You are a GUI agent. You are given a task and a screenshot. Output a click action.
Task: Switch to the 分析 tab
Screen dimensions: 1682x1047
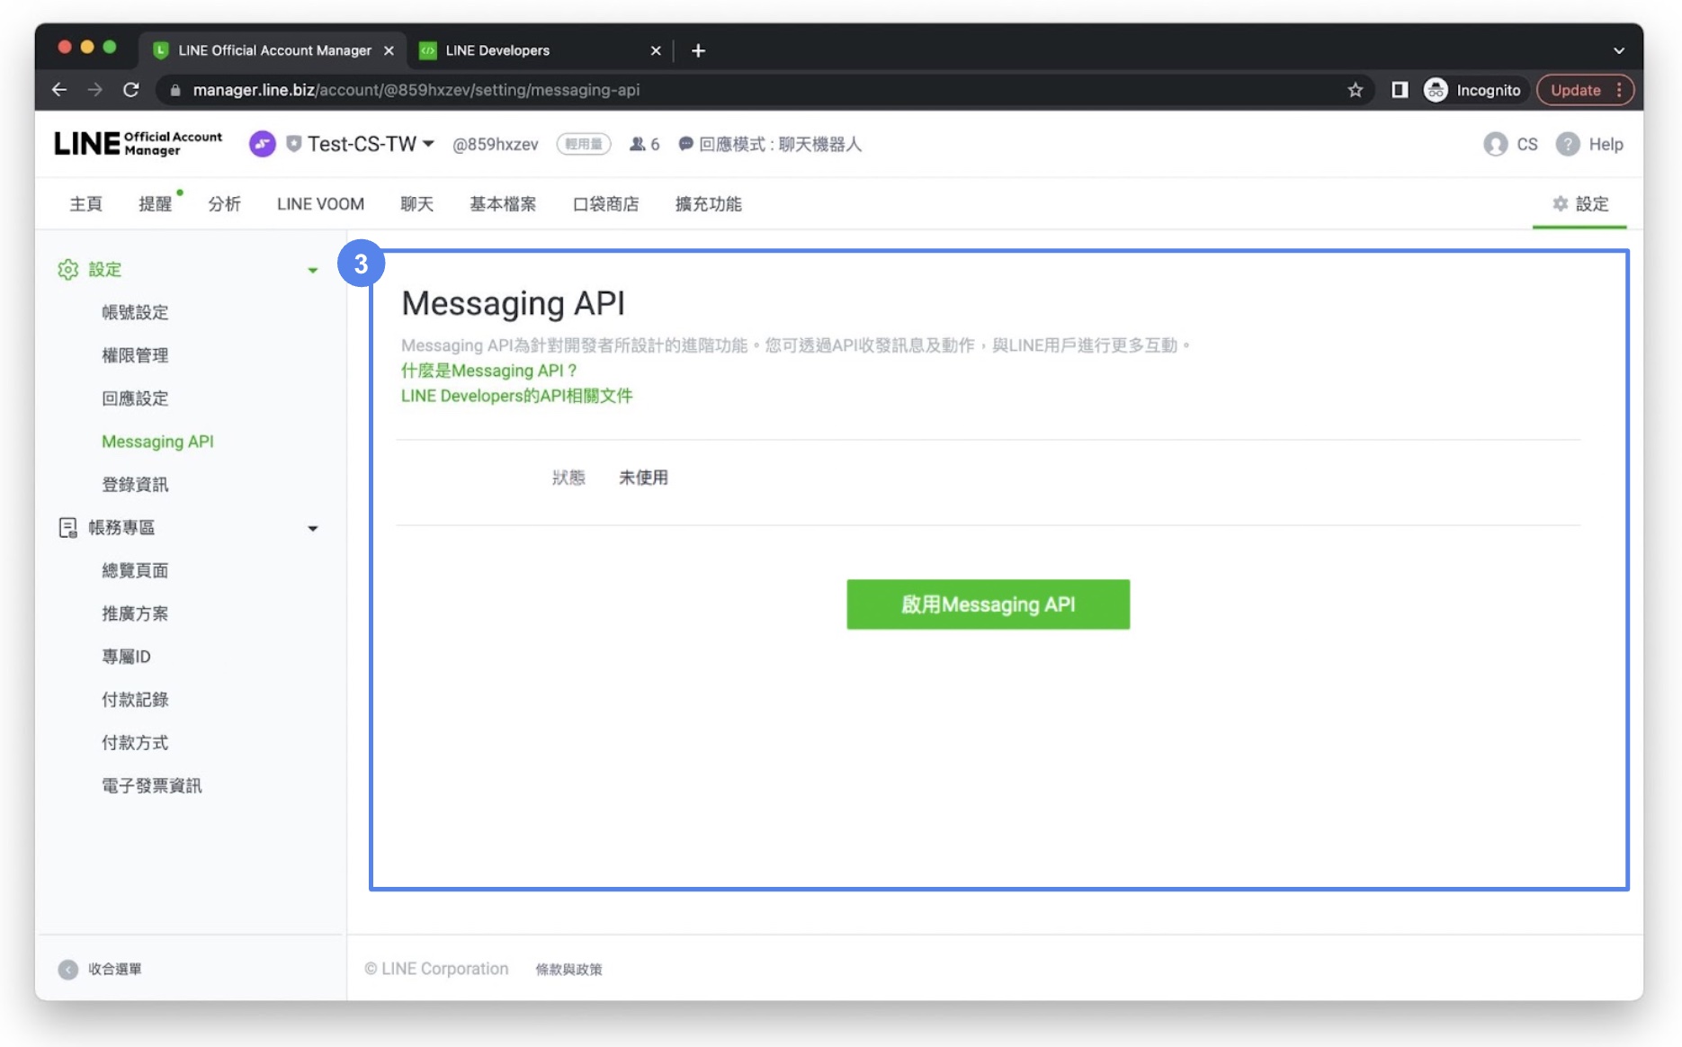point(225,204)
